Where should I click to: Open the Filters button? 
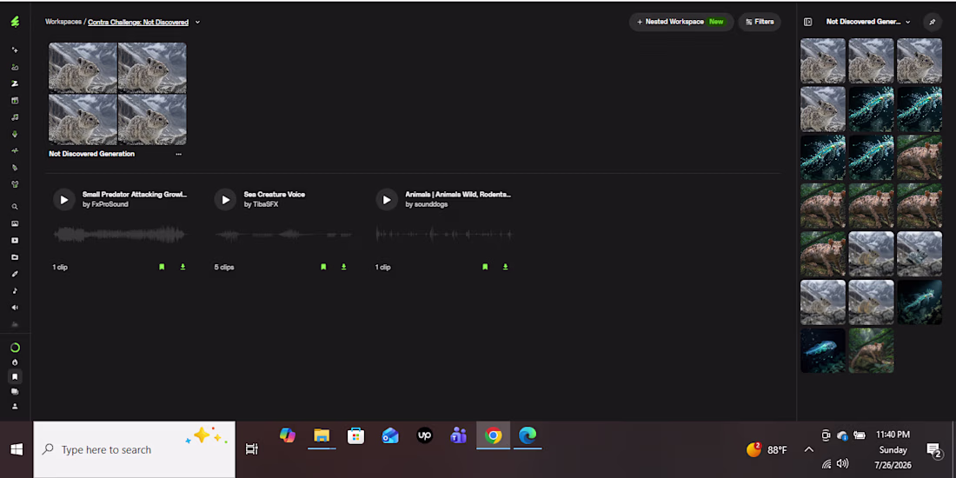[760, 22]
